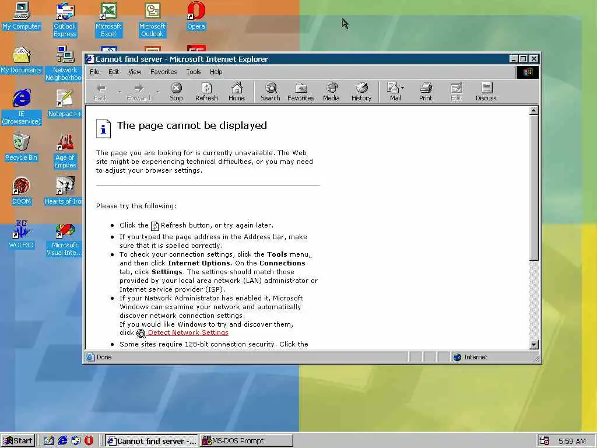Launch Opera from quick launch bar
Viewport: 597px width, 448px height.
pyautogui.click(x=89, y=441)
